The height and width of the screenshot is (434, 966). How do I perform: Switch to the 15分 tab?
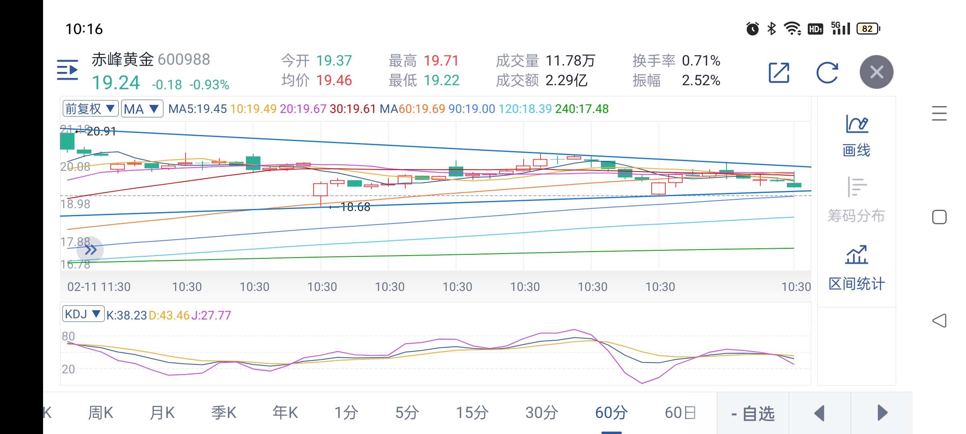click(472, 413)
